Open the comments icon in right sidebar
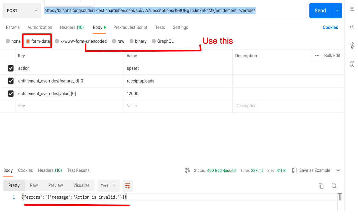Viewport: 358px width, 218px height. pyautogui.click(x=352, y=9)
